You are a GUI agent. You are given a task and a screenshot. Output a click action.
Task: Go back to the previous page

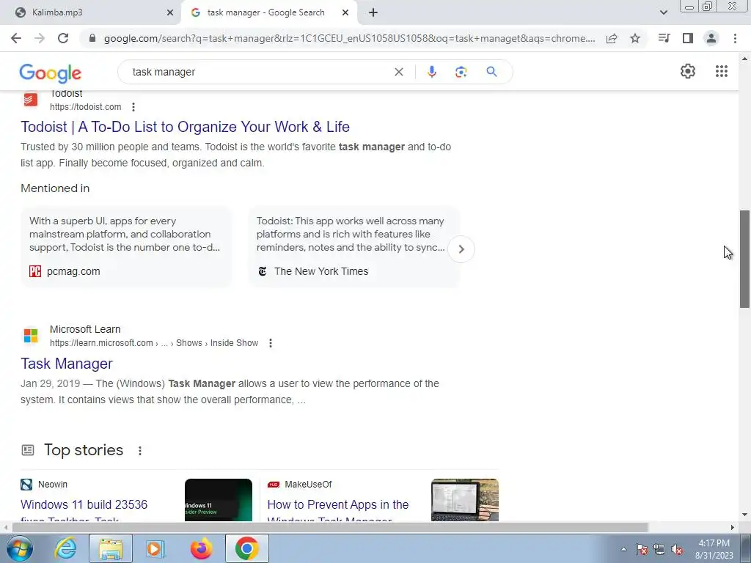[x=16, y=38]
